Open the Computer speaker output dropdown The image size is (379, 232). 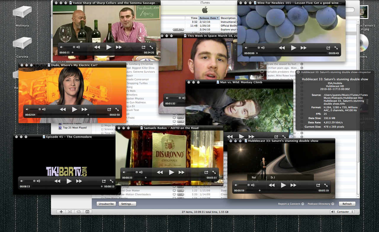(x=342, y=212)
